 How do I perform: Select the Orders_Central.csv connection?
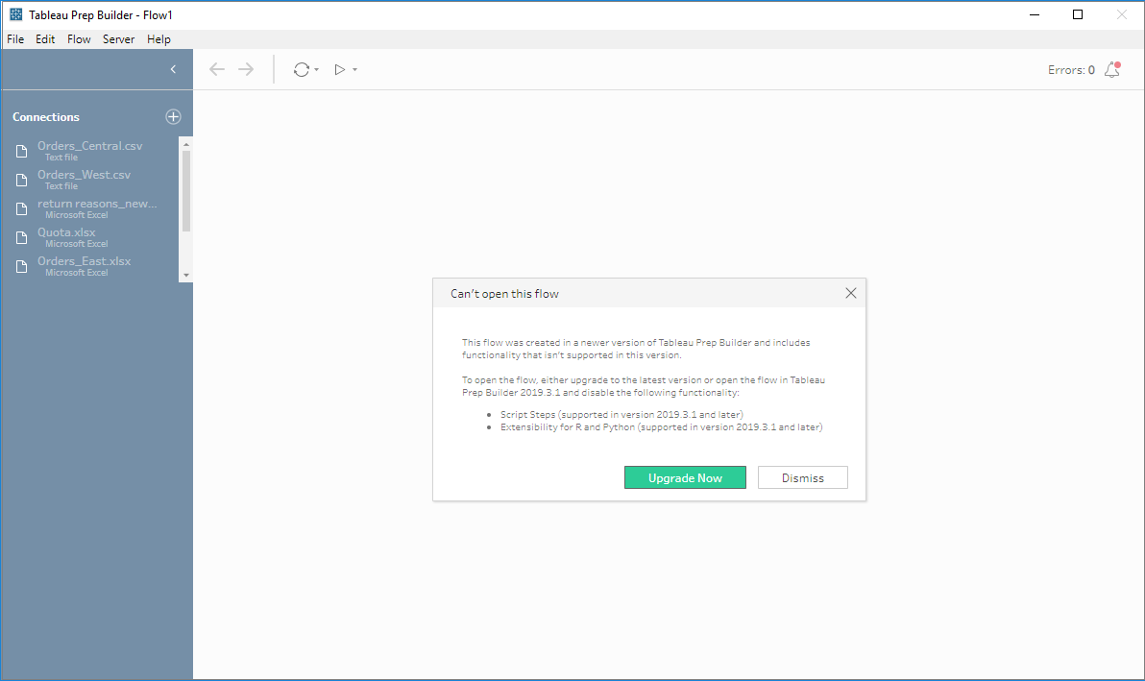point(90,151)
